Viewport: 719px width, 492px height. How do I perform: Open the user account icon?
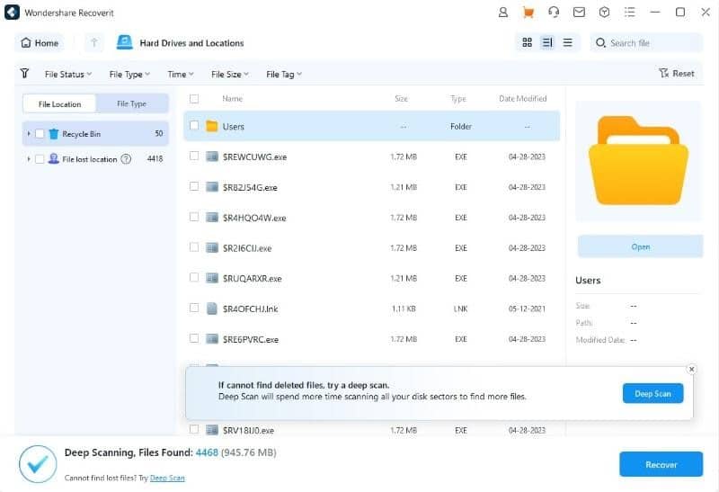[503, 13]
